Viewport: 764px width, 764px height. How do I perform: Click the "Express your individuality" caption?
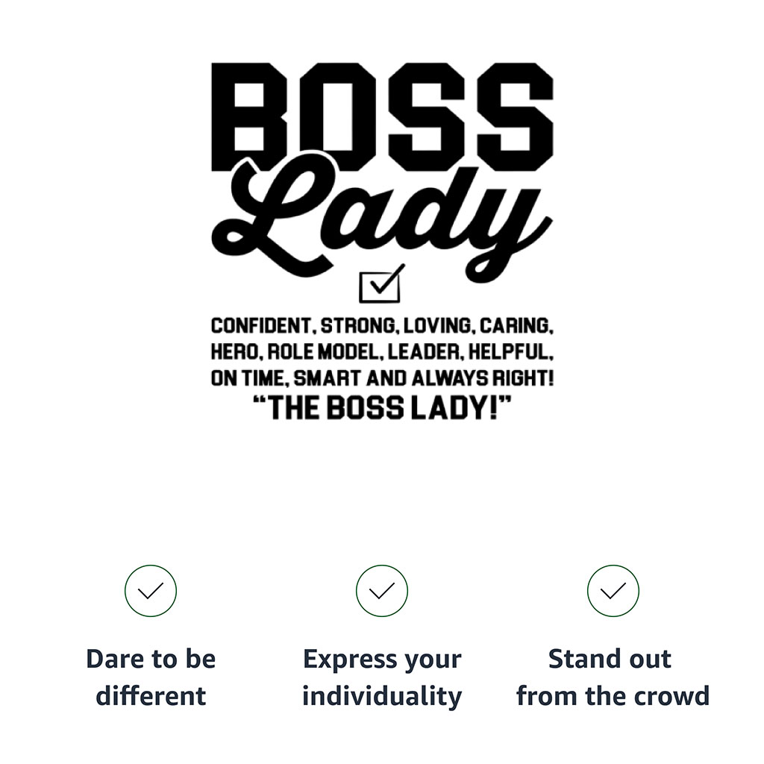(x=382, y=677)
